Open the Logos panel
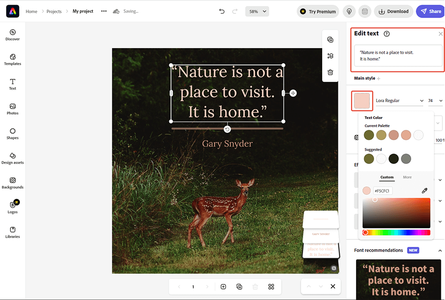This screenshot has width=445, height=300. pos(13,207)
